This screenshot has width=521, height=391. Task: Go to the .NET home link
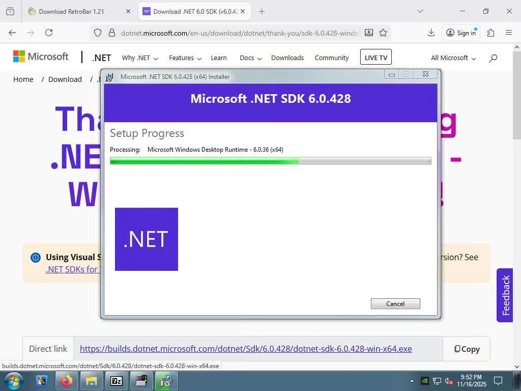(x=101, y=58)
